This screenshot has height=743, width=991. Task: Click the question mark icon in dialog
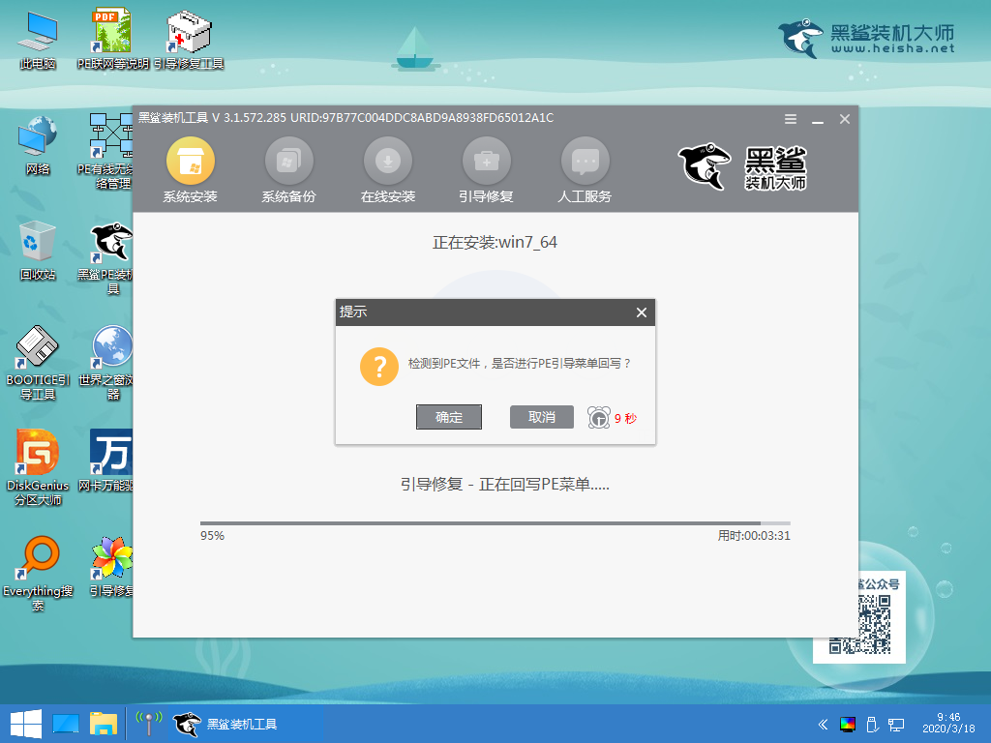(379, 367)
